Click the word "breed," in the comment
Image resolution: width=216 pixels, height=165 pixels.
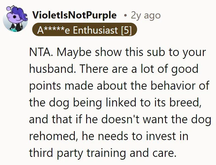tap(185, 102)
